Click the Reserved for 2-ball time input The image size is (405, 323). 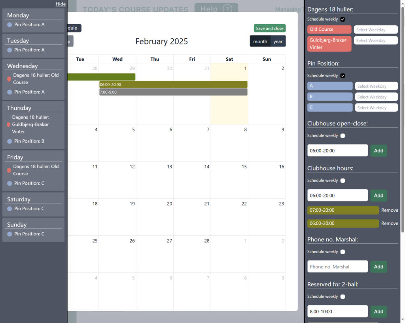pyautogui.click(x=337, y=312)
